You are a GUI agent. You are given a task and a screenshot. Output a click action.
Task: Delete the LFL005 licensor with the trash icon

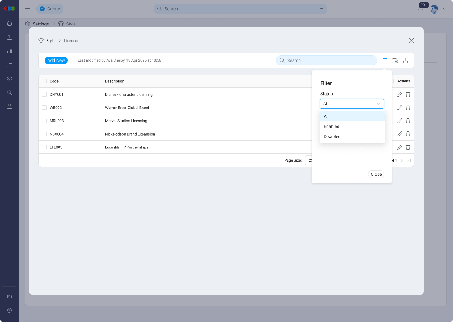pyautogui.click(x=408, y=147)
